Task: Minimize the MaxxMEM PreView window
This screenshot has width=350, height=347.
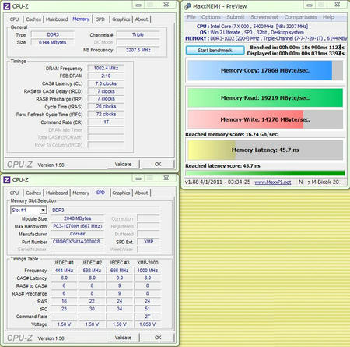Action: [x=310, y=5]
